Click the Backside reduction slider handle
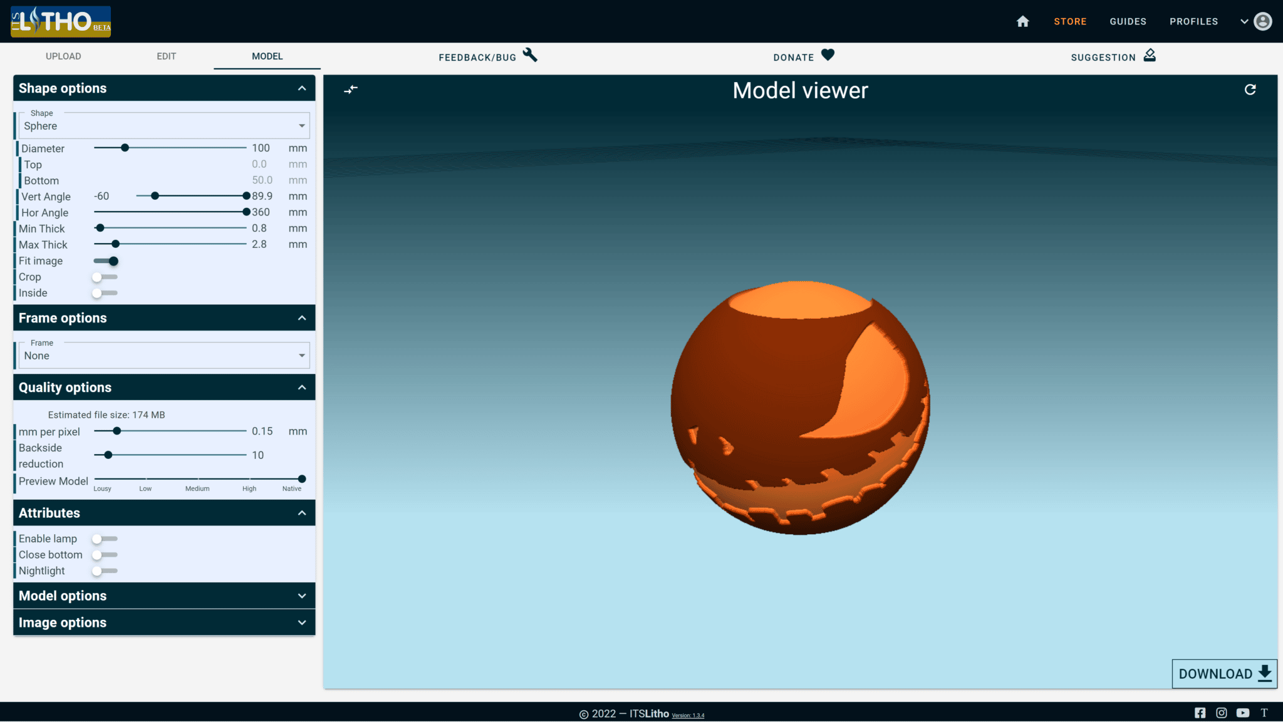 point(108,455)
